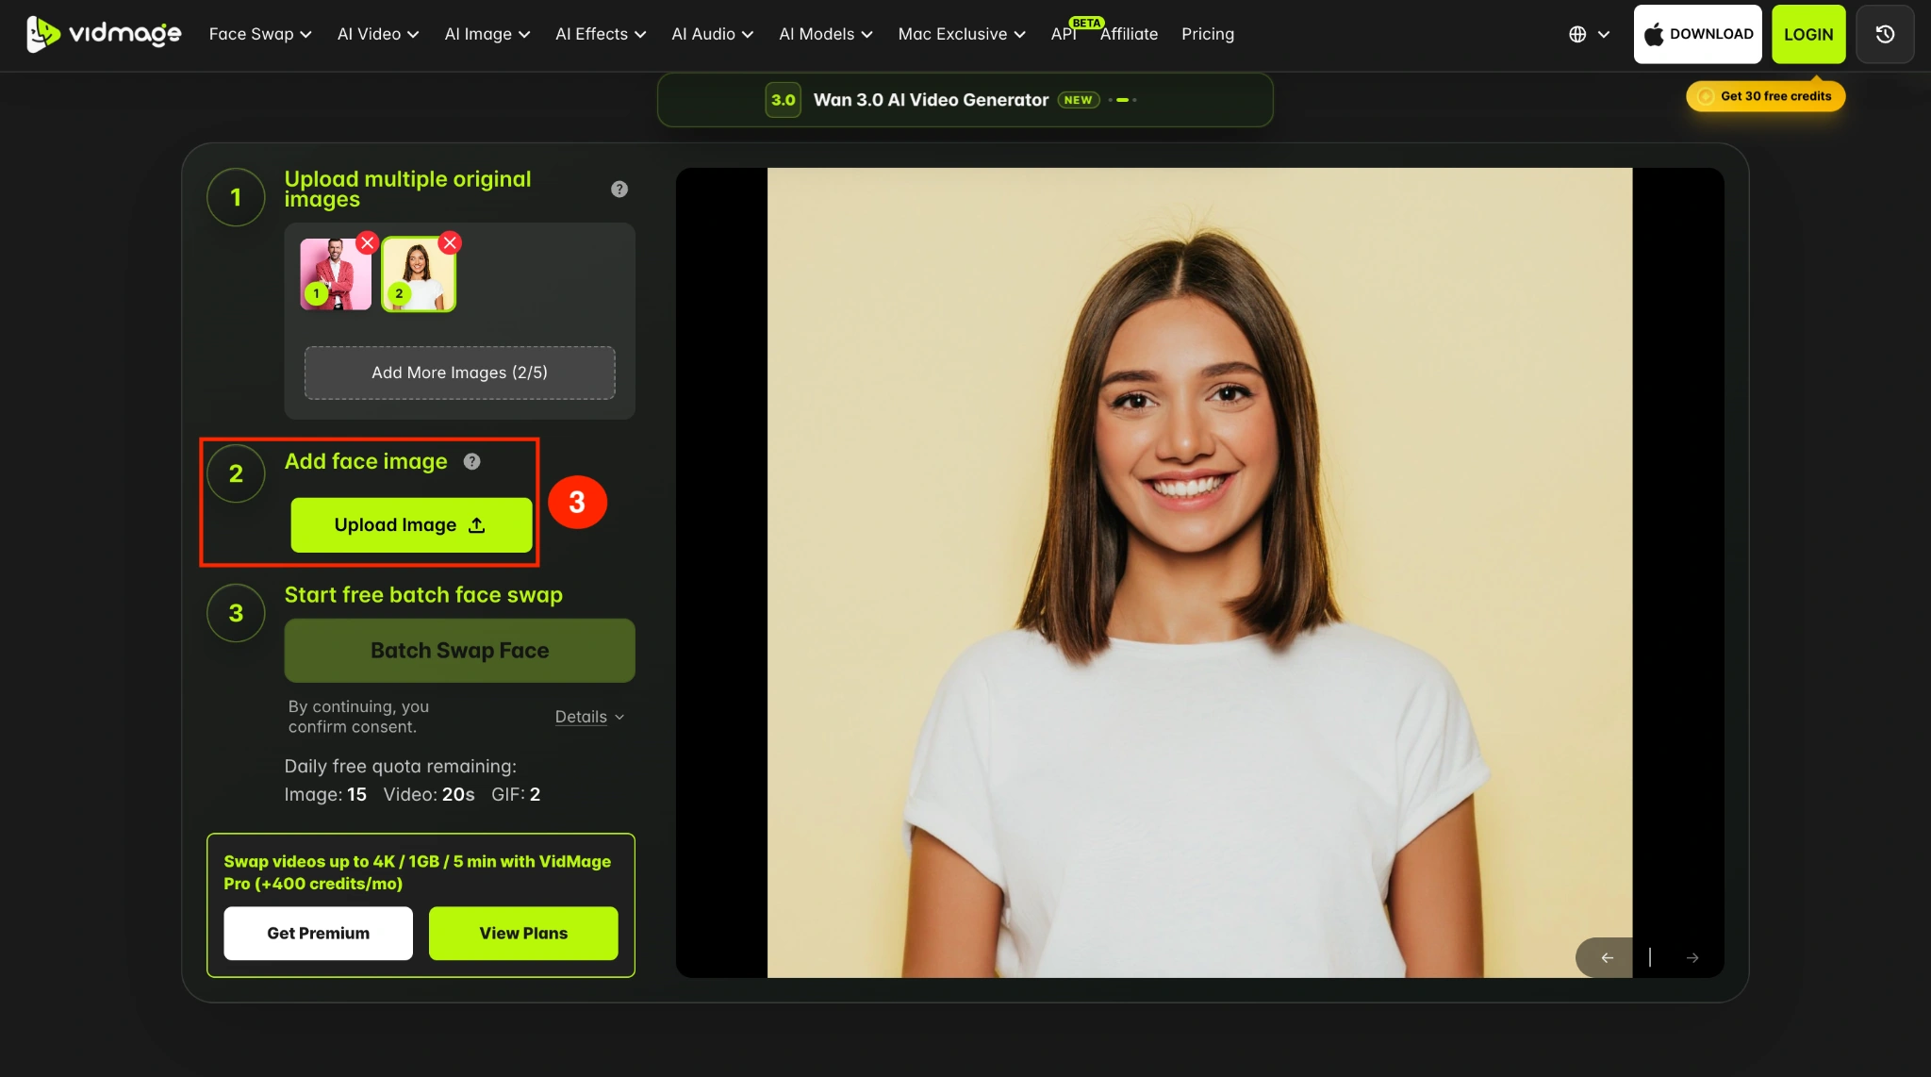Go to previous image with left arrow
This screenshot has width=1931, height=1077.
(x=1608, y=957)
